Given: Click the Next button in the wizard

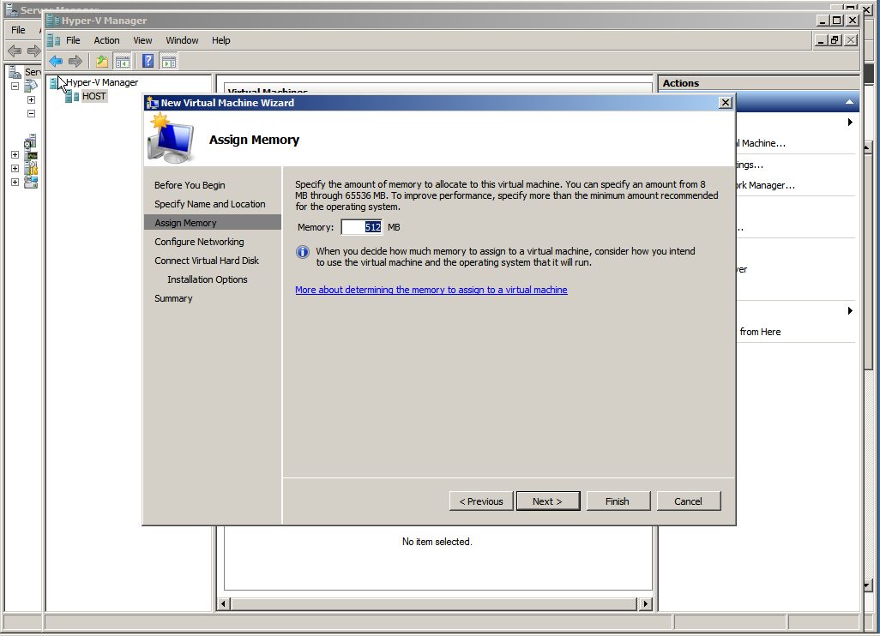Looking at the screenshot, I should pyautogui.click(x=548, y=501).
